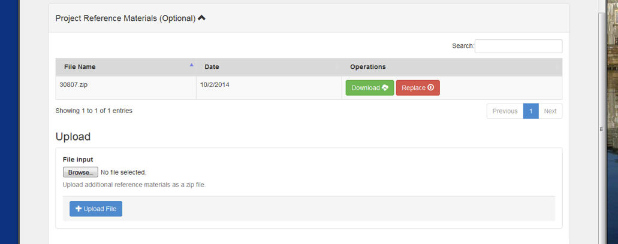Go to Next page of entries

[550, 111]
